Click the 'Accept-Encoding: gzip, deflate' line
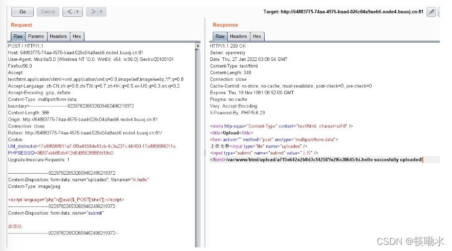452x251 pixels. (x=39, y=93)
